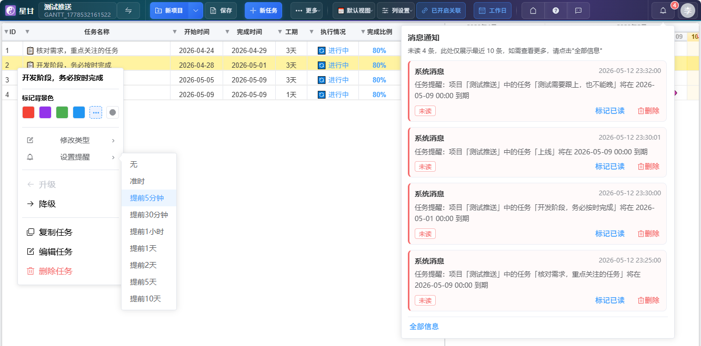
Task: Mark the 核对需求 notification as read
Action: point(610,300)
